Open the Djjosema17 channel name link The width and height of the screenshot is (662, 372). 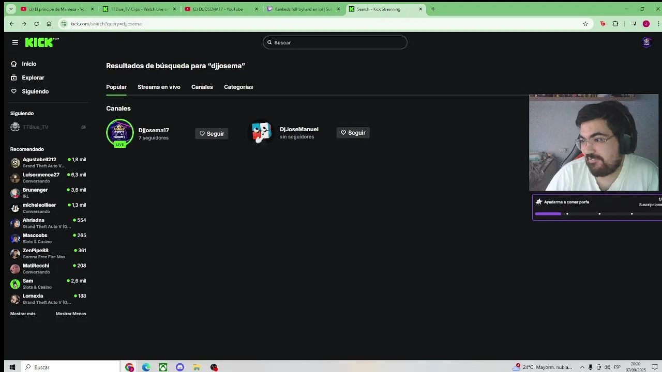click(154, 130)
